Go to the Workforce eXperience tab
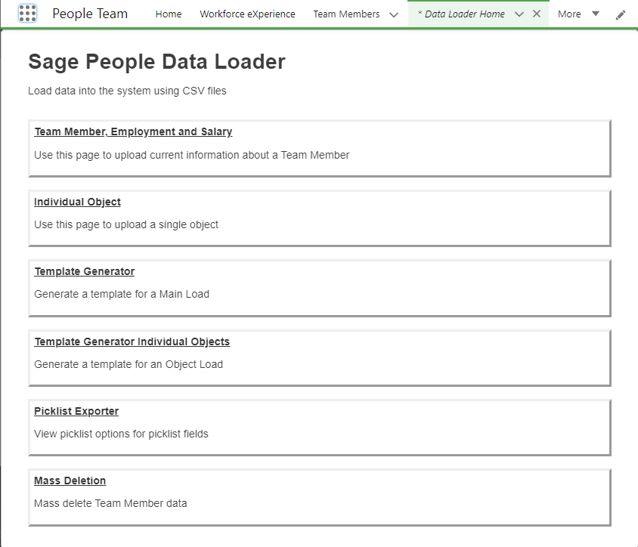Image resolution: width=638 pixels, height=547 pixels. [247, 14]
